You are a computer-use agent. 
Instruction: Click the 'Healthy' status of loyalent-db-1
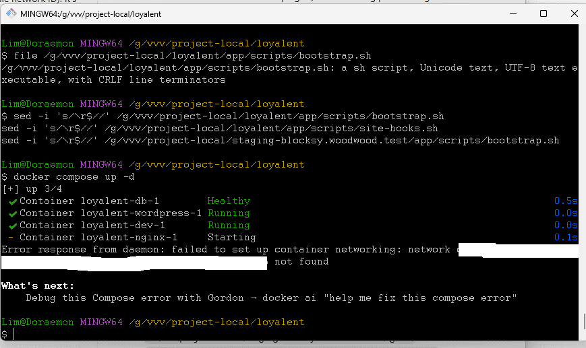pyautogui.click(x=229, y=201)
